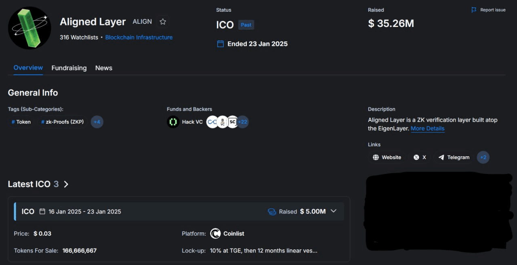Click the Report issue flag icon
This screenshot has width=517, height=265.
point(474,10)
